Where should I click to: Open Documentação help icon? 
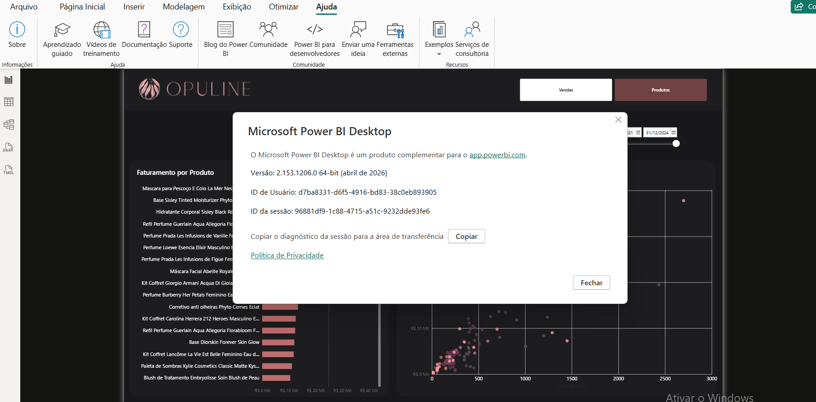coord(144,29)
